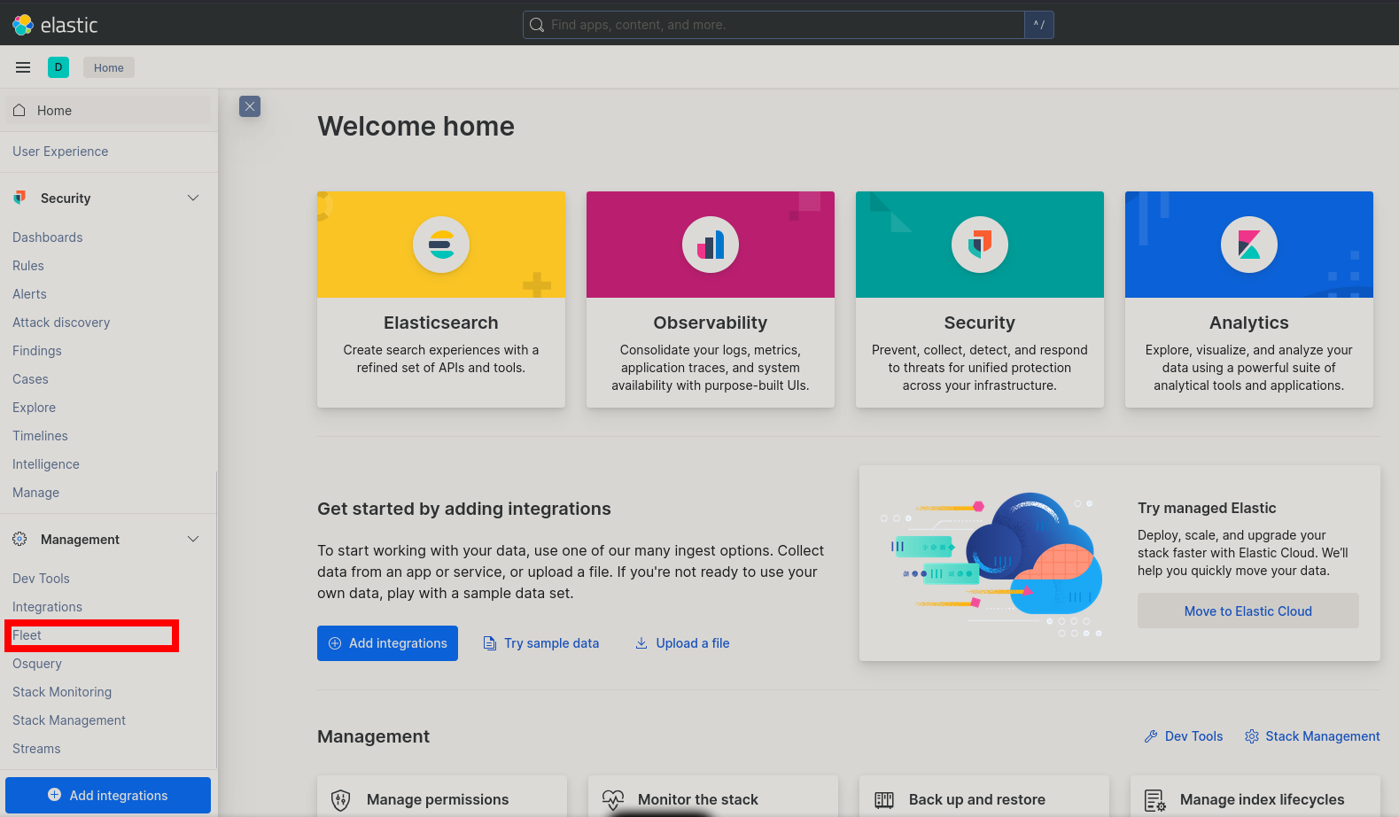Select Home in the sidebar
Screen dimensions: 1399x817
pyautogui.click(x=109, y=110)
